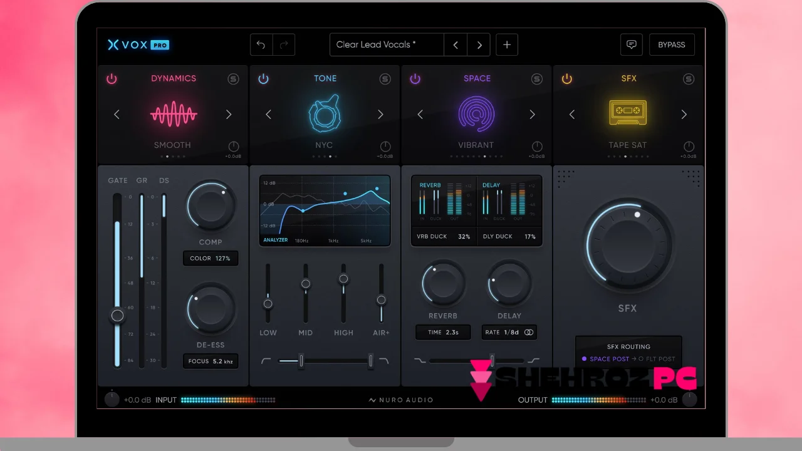Click the high-cut filter shape icon

pos(383,361)
